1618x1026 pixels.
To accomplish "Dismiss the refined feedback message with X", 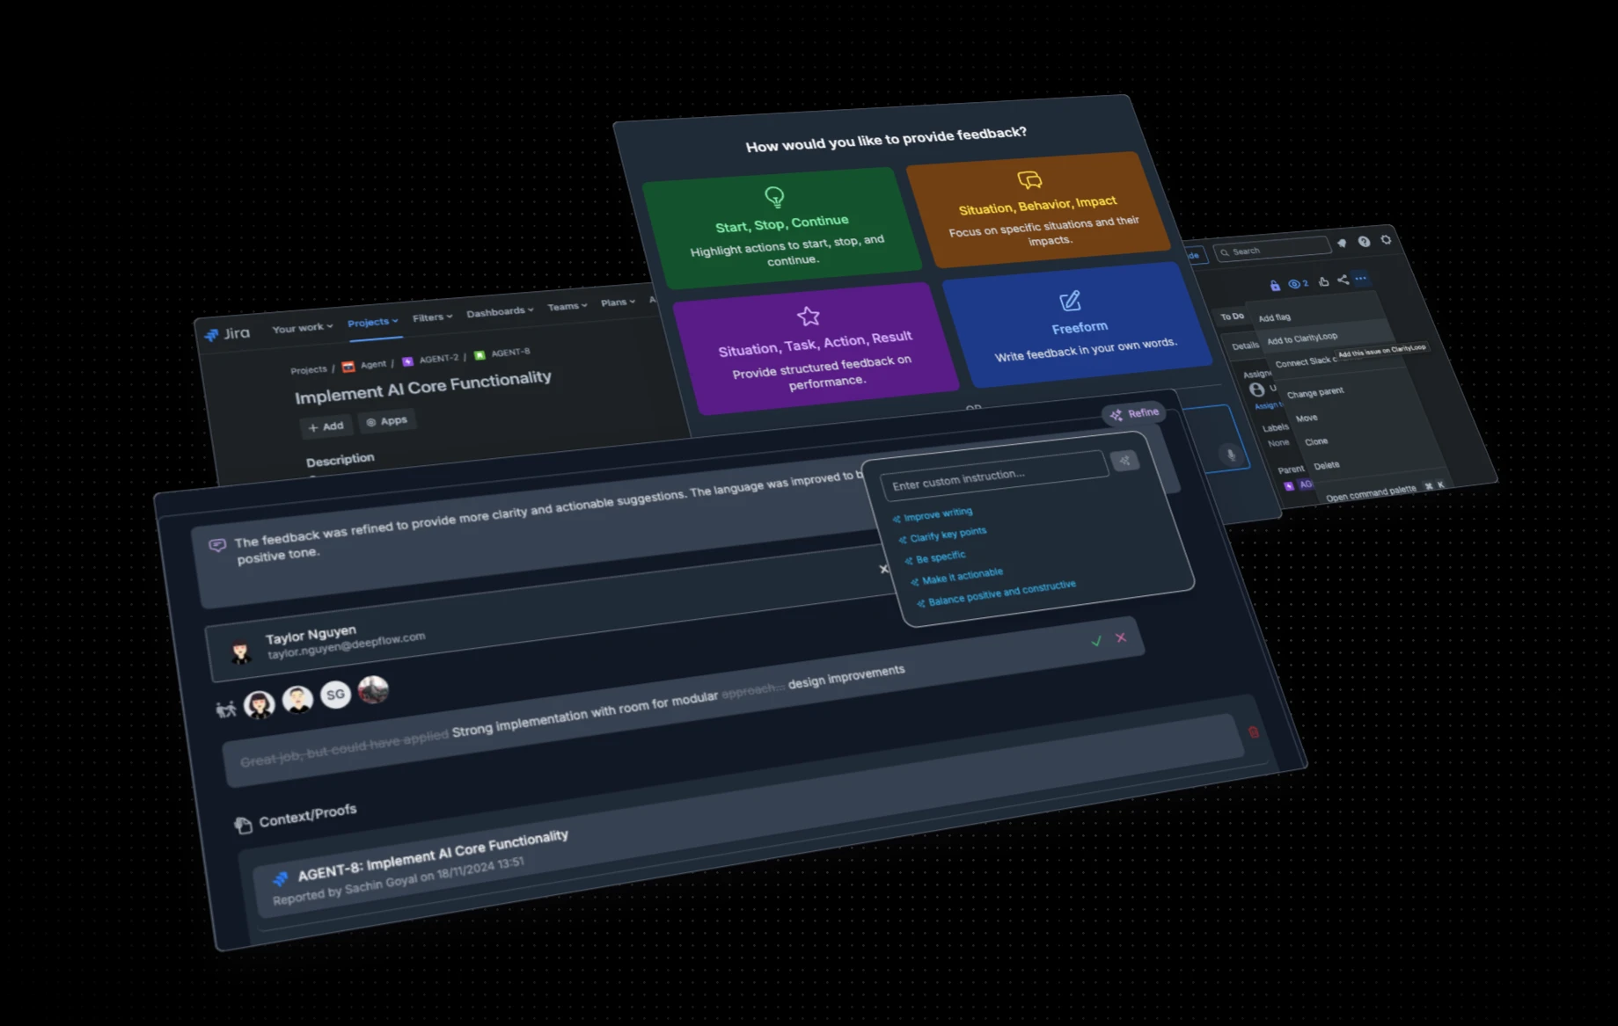I will (884, 569).
